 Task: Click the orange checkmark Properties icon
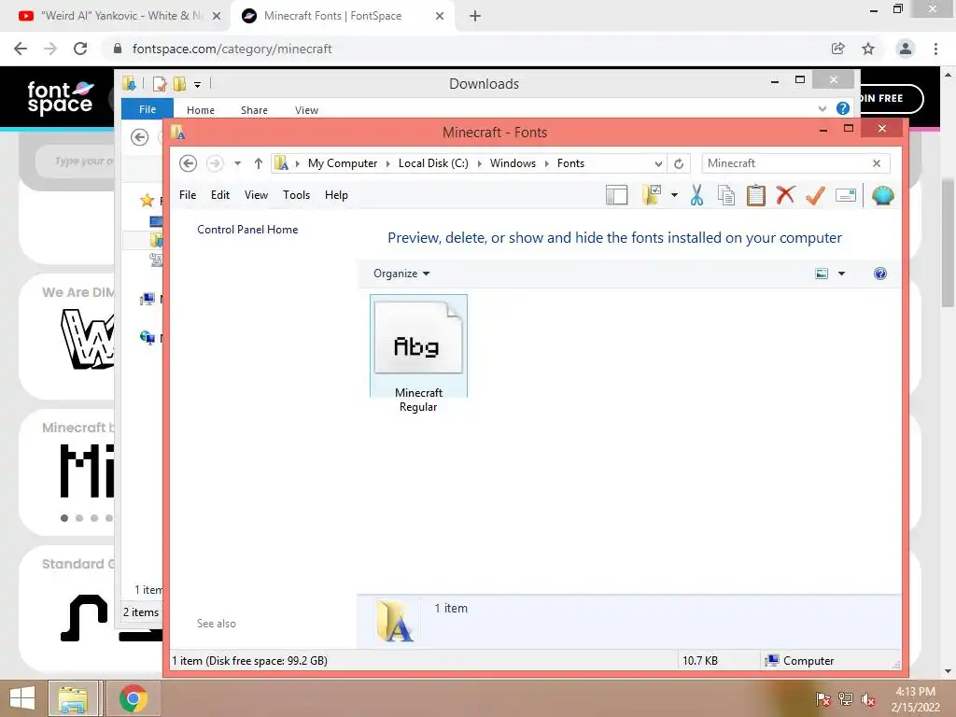pyautogui.click(x=815, y=195)
